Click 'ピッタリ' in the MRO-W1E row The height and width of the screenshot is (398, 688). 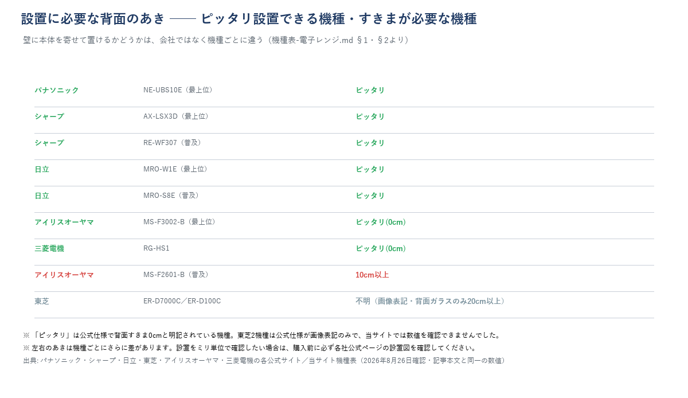370,169
